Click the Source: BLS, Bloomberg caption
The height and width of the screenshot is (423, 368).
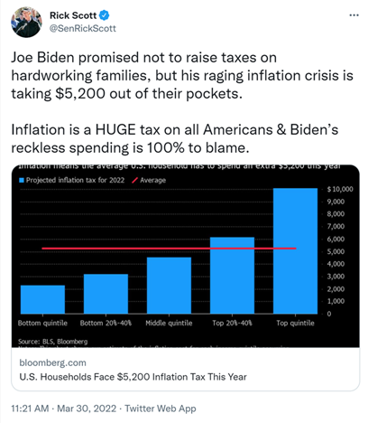click(52, 342)
